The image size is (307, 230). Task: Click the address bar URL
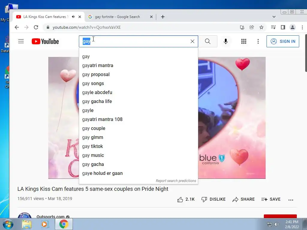[x=87, y=27]
